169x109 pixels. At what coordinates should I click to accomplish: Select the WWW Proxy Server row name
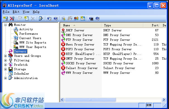(x=79, y=73)
